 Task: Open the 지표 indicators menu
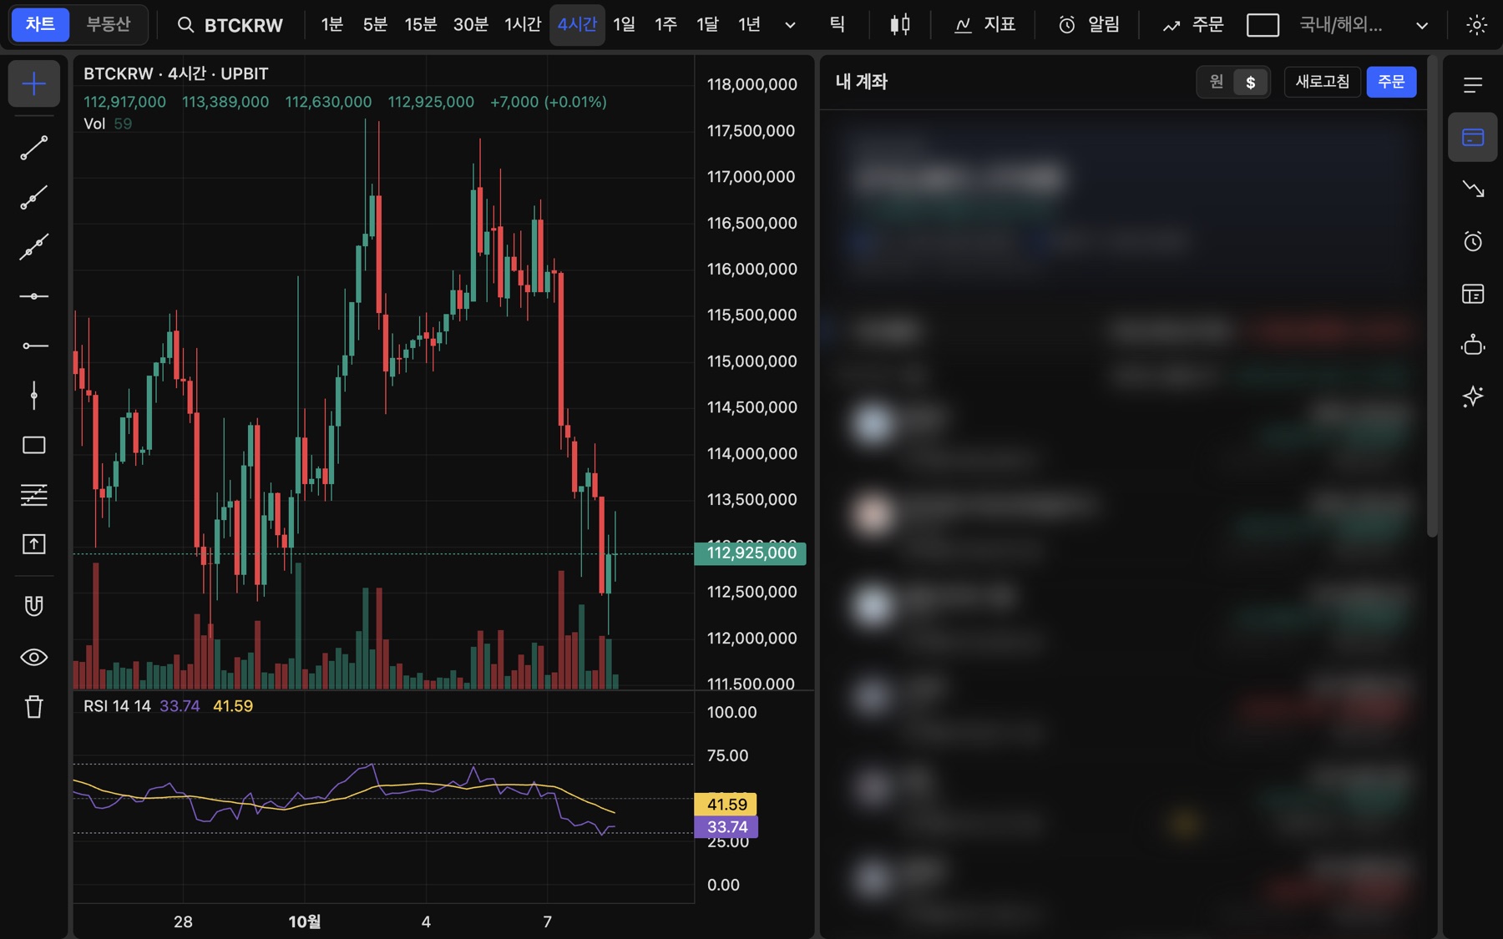[985, 25]
